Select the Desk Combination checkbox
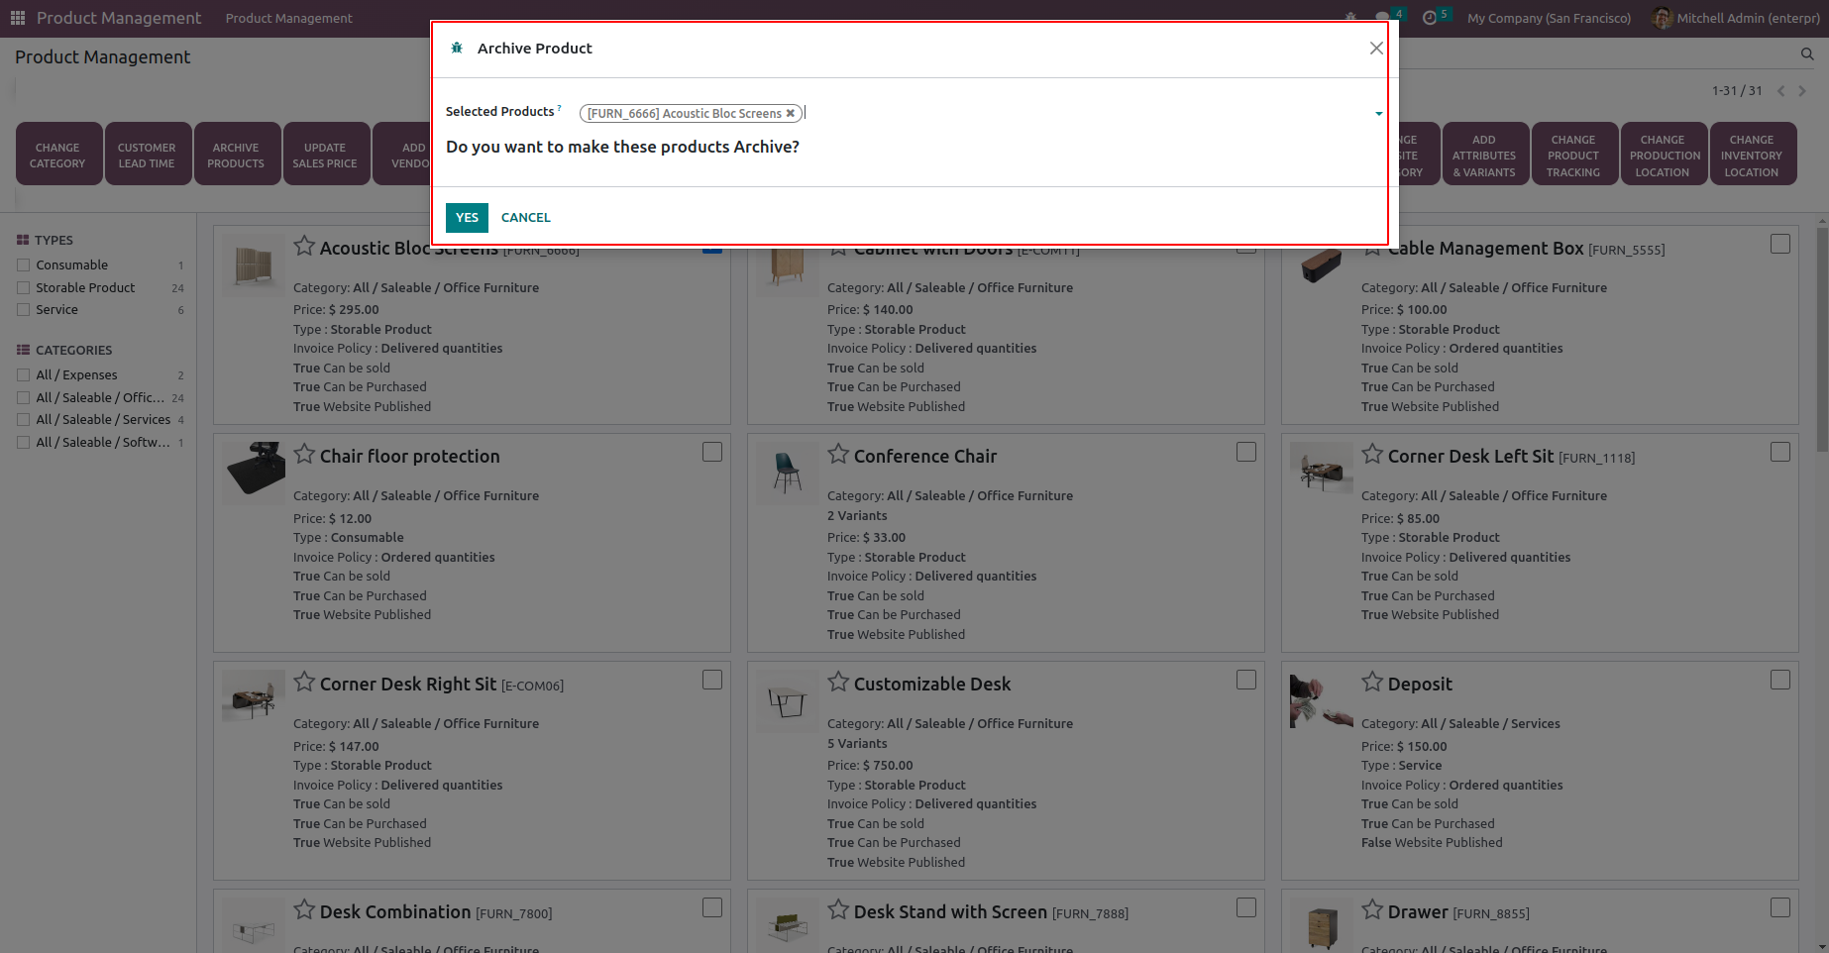The width and height of the screenshot is (1829, 953). [x=712, y=907]
